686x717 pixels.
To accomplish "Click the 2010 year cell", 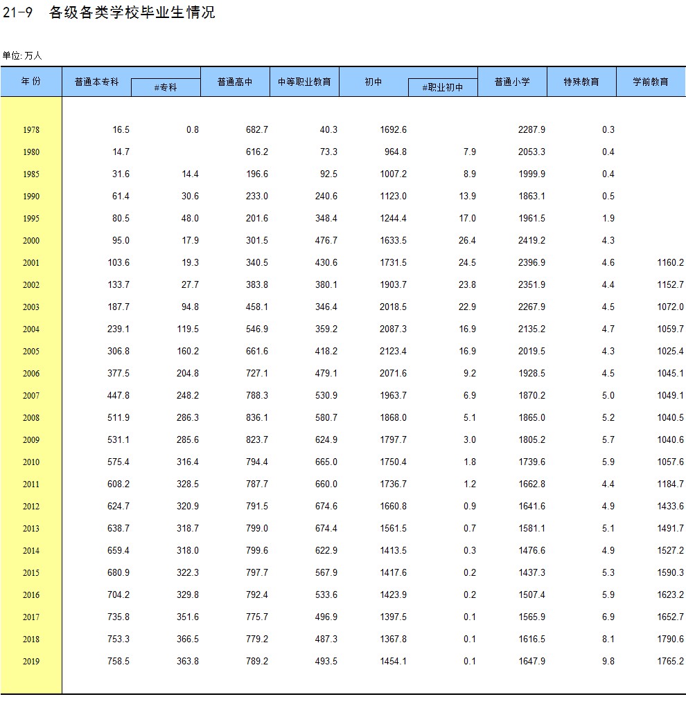I will click(31, 462).
